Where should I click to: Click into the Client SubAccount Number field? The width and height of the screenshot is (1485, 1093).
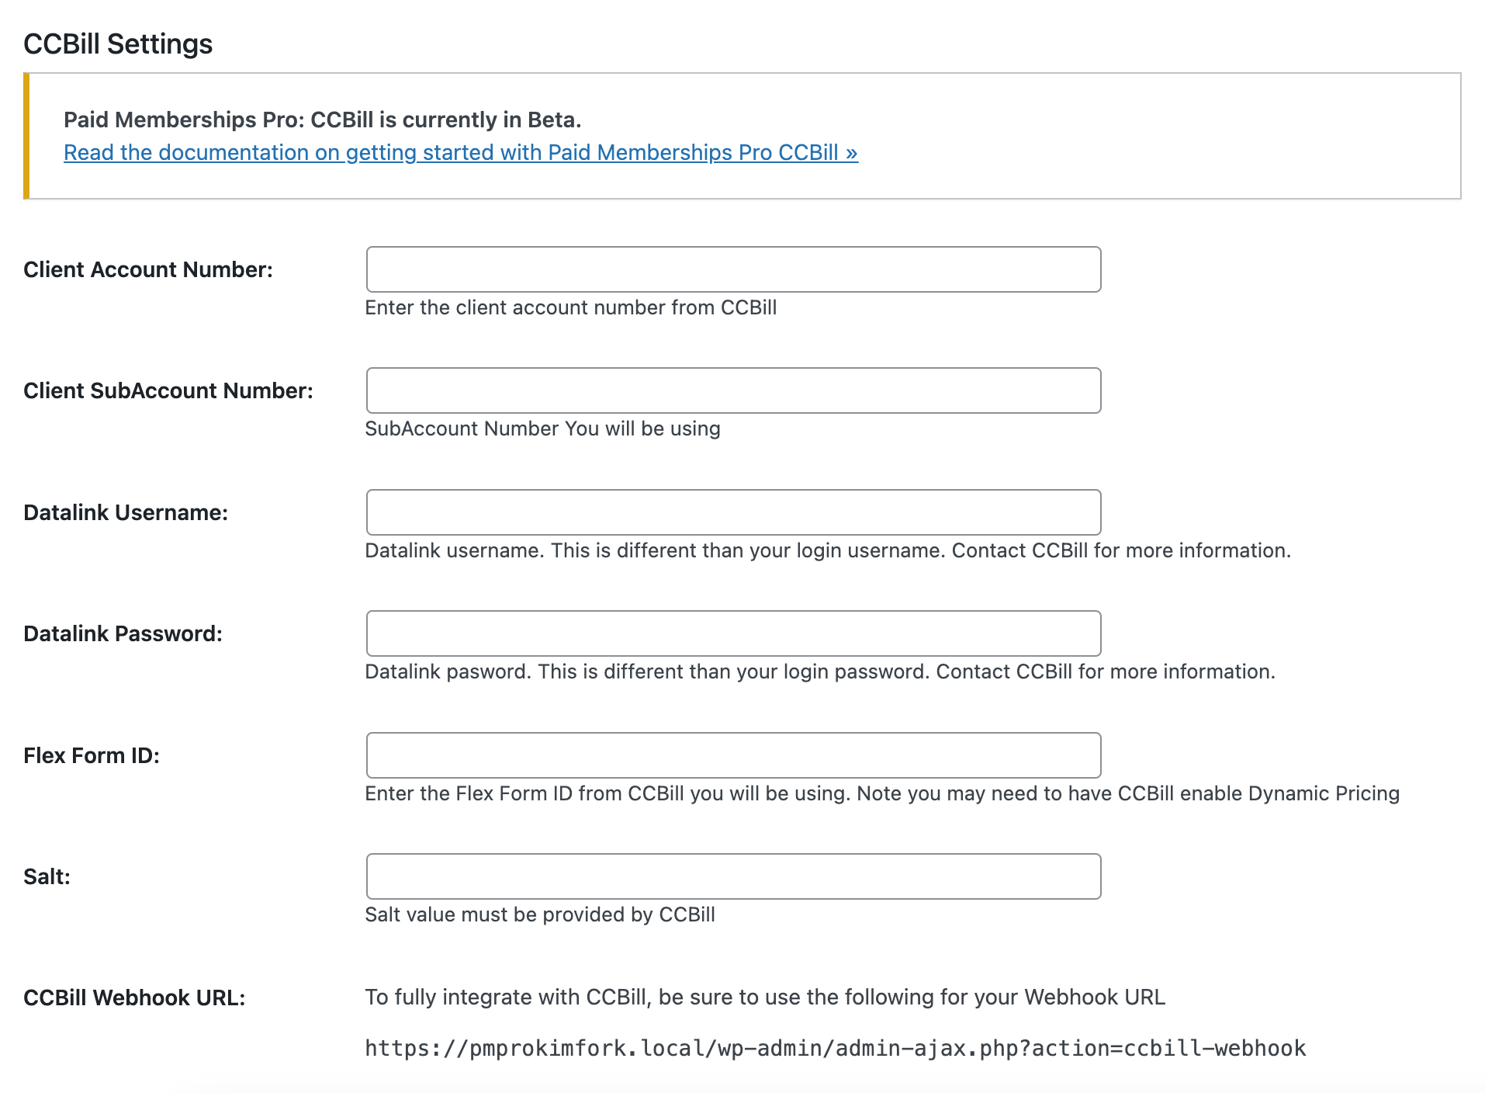coord(733,390)
